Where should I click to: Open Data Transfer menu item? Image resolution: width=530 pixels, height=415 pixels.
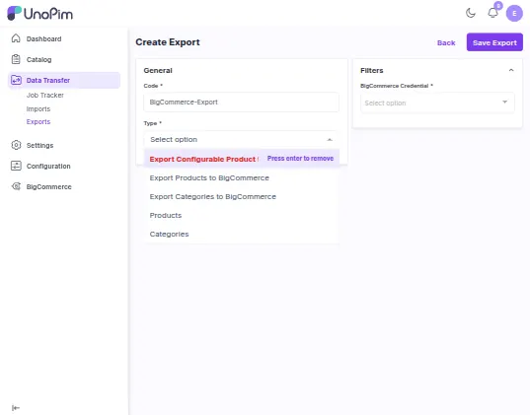[64, 81]
